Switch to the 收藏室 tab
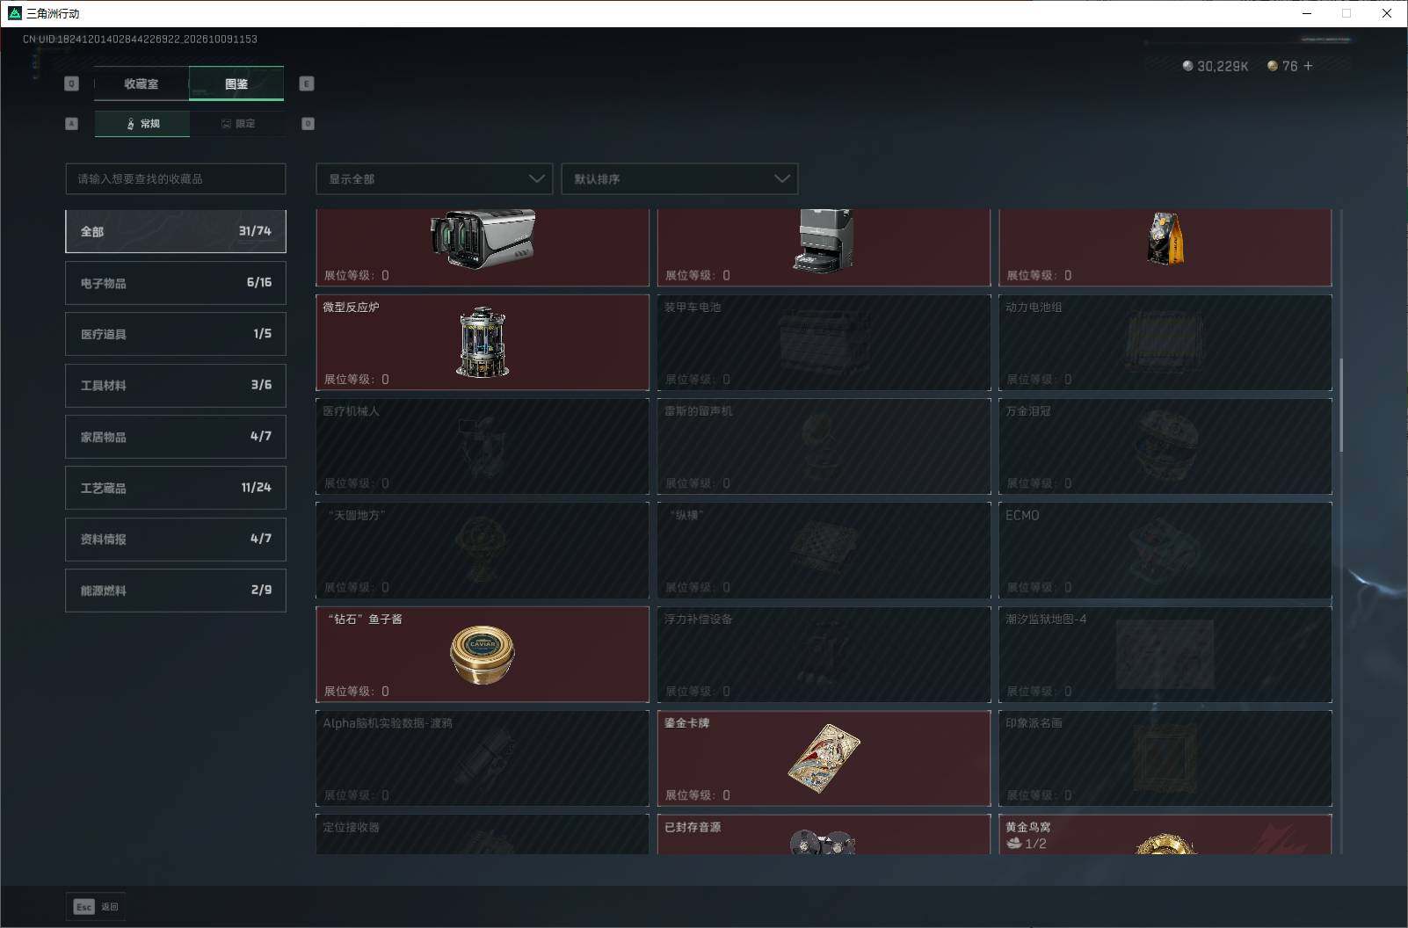The width and height of the screenshot is (1408, 928). (142, 83)
